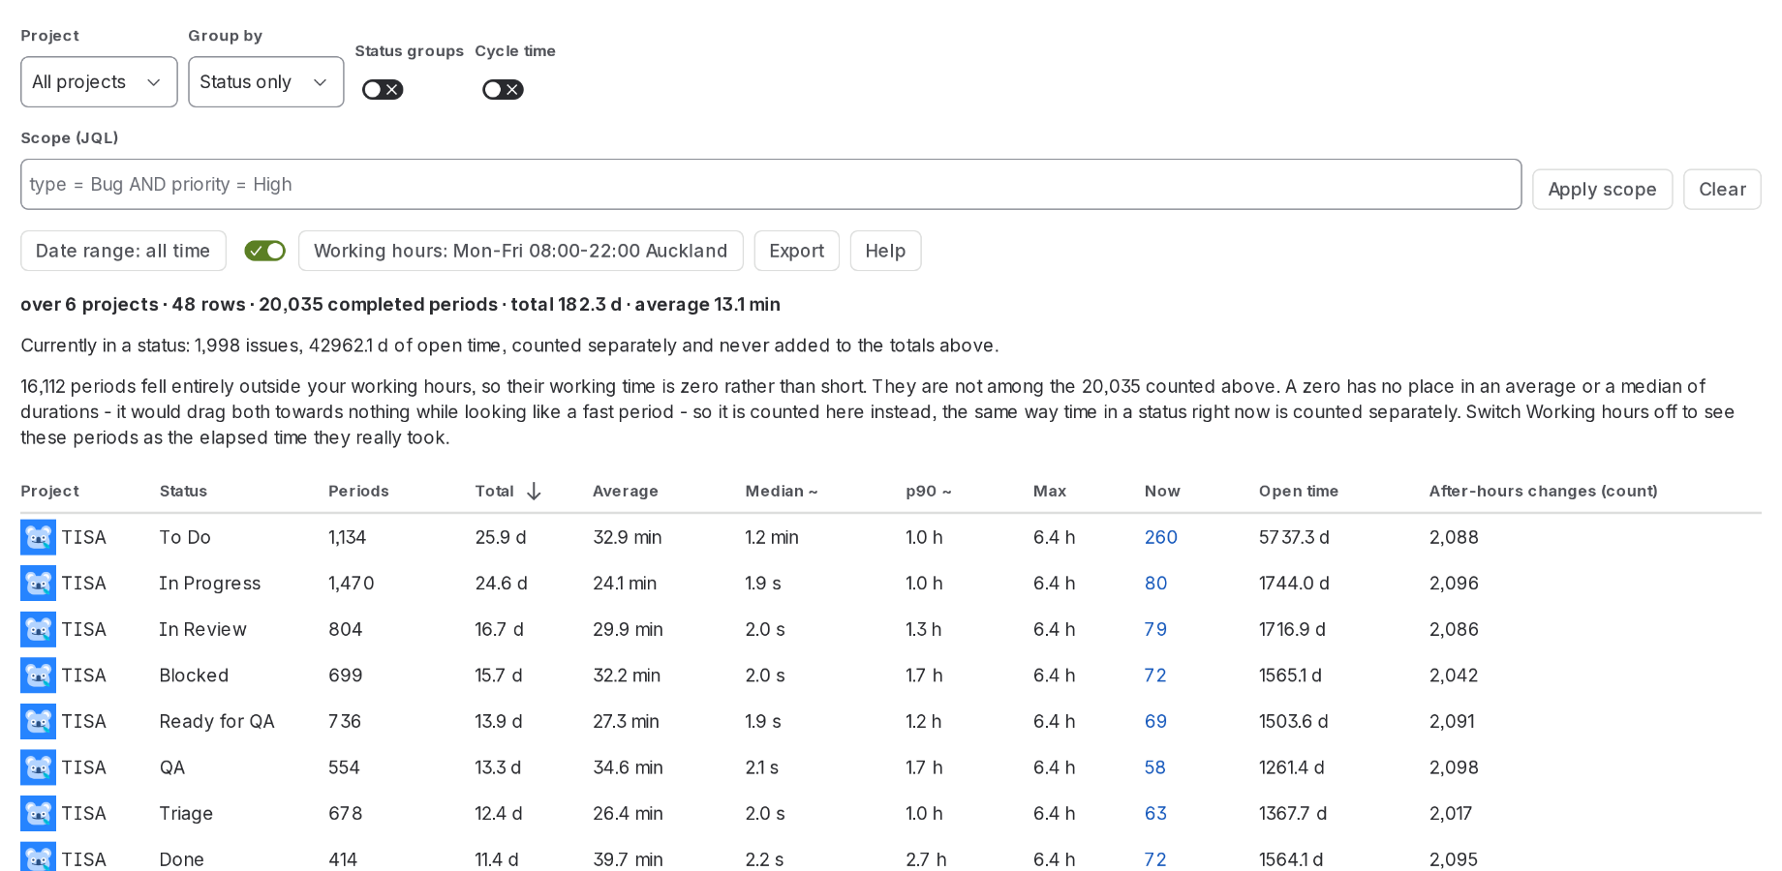Open the Help button

885,252
